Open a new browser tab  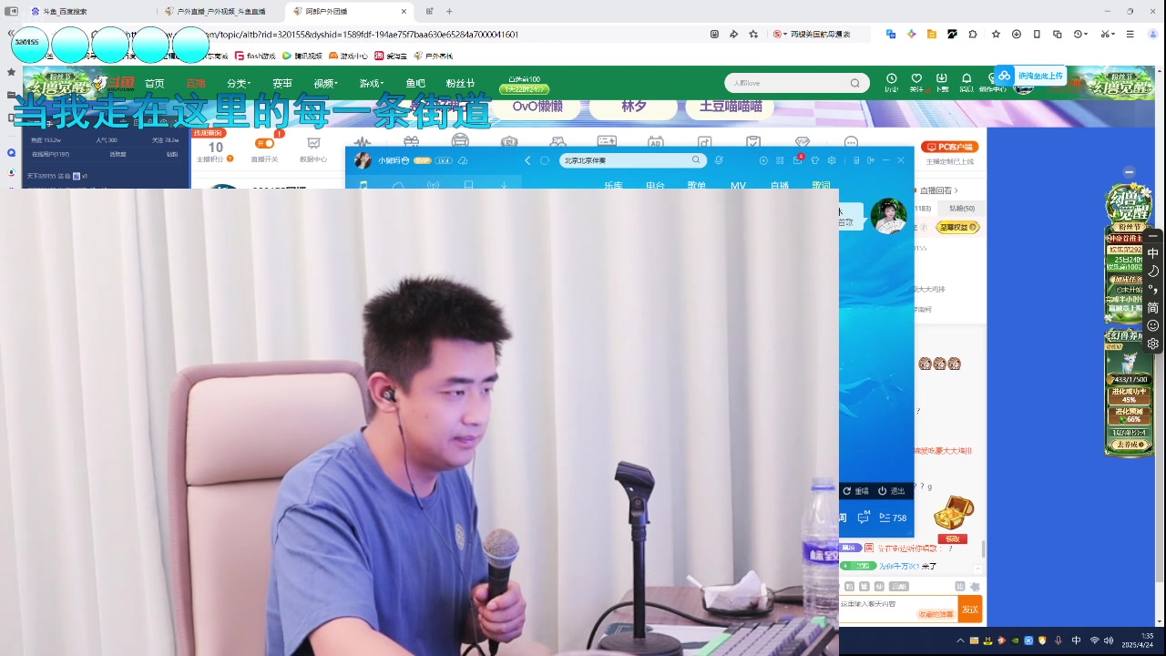(x=449, y=11)
